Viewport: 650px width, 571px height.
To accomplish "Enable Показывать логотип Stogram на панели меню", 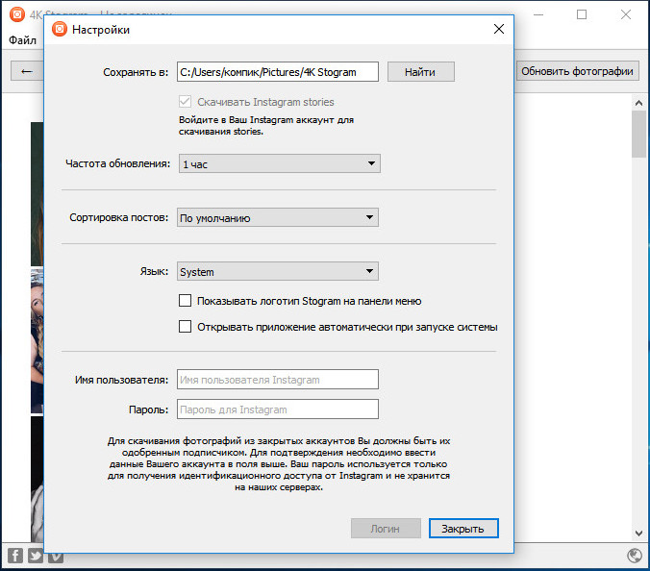I will [185, 301].
